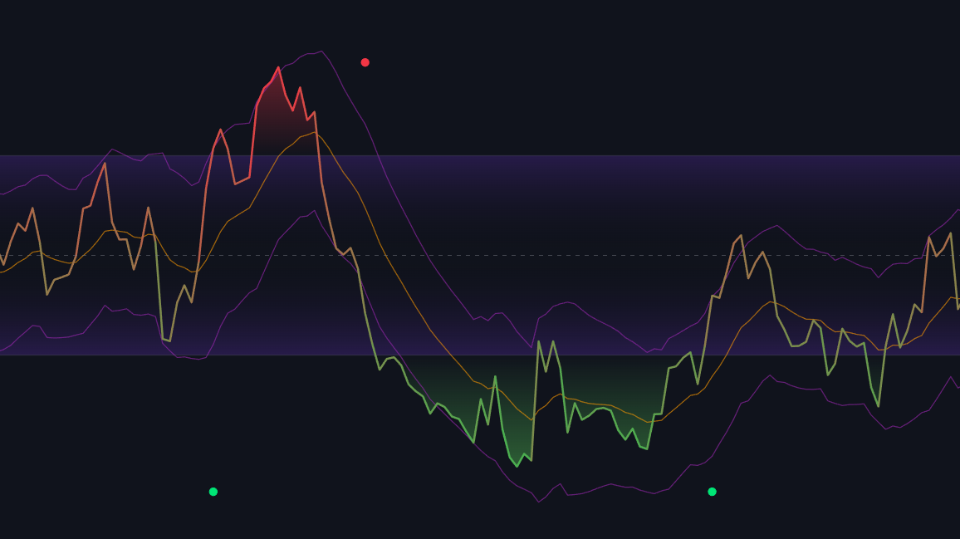Click the oscillator line's end at the right edge

pos(958,309)
